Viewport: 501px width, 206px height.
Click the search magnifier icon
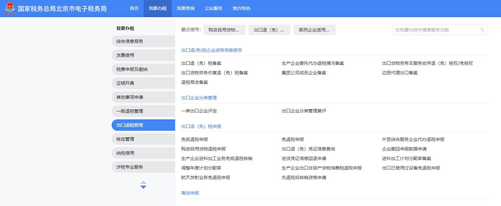(x=482, y=30)
